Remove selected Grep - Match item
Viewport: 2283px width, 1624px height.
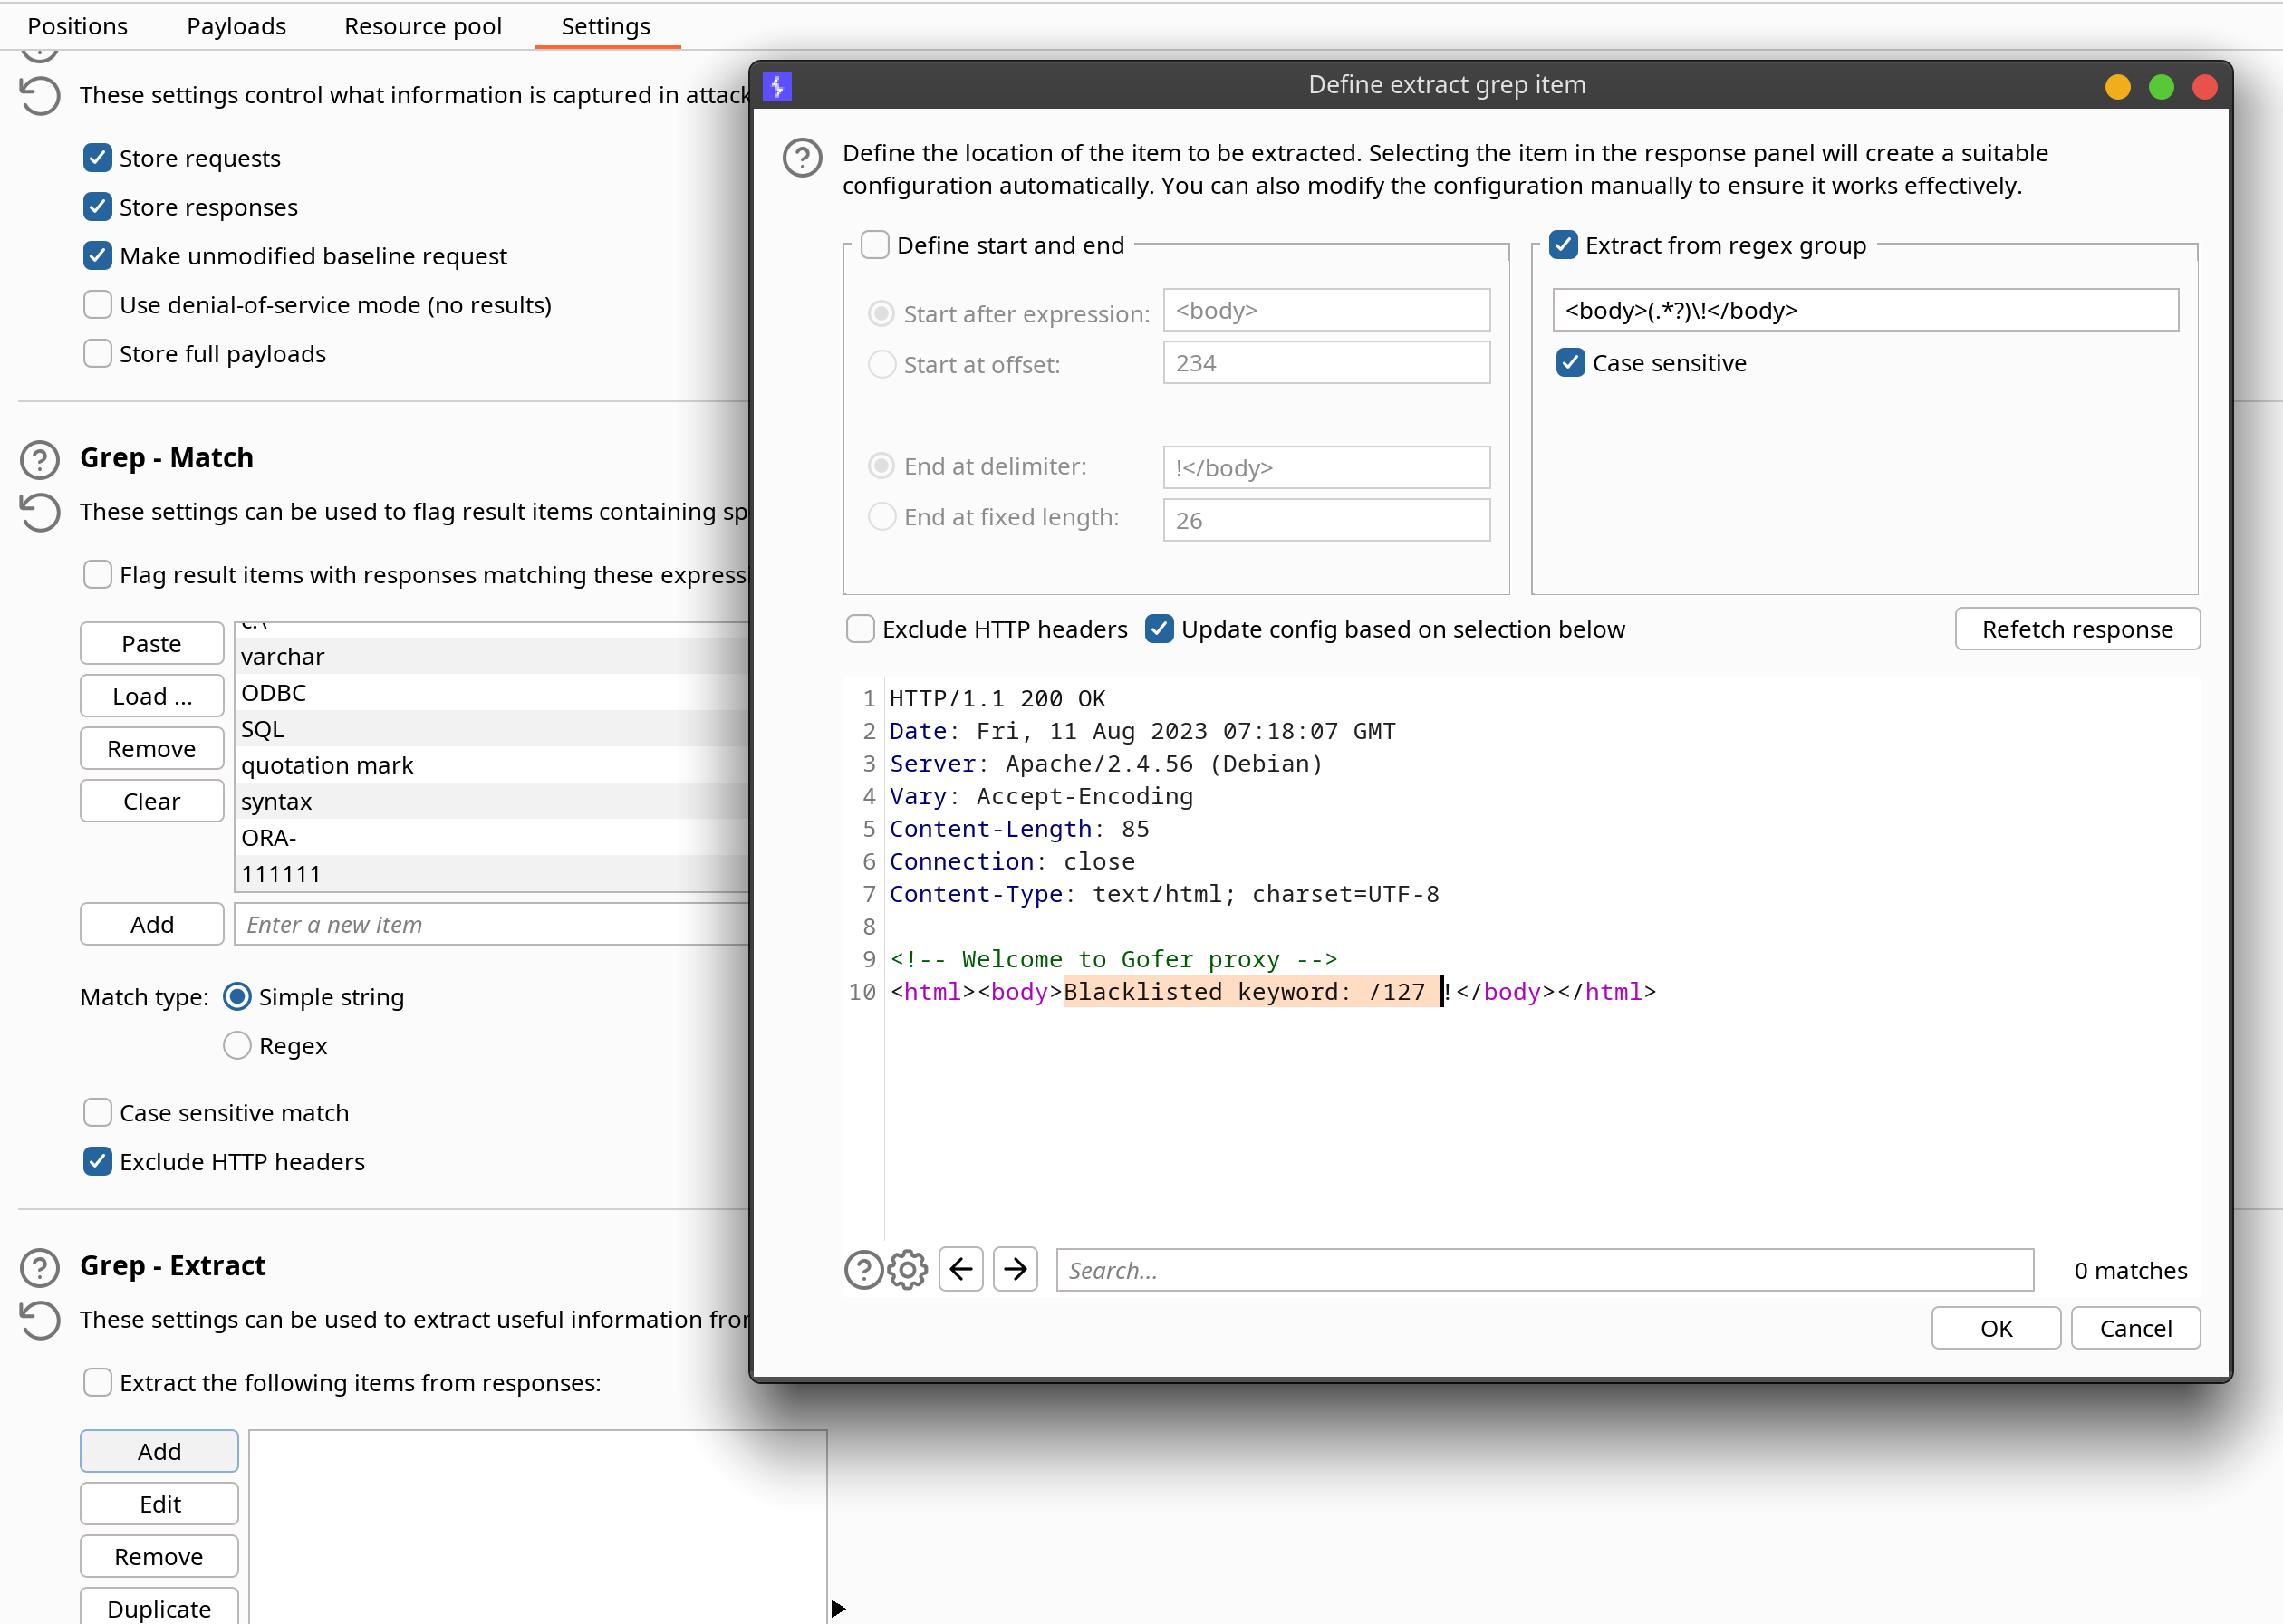(x=152, y=749)
